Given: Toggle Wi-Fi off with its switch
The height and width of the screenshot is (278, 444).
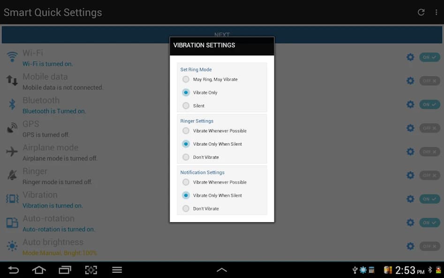Looking at the screenshot, I should tap(429, 57).
